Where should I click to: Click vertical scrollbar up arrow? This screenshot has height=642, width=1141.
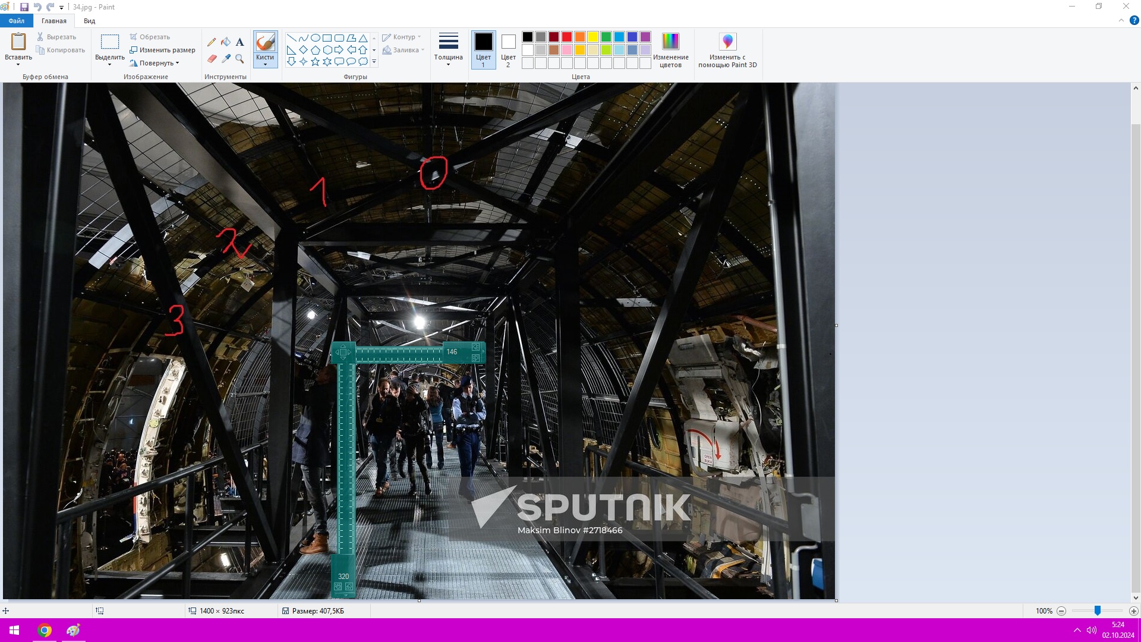1136,88
